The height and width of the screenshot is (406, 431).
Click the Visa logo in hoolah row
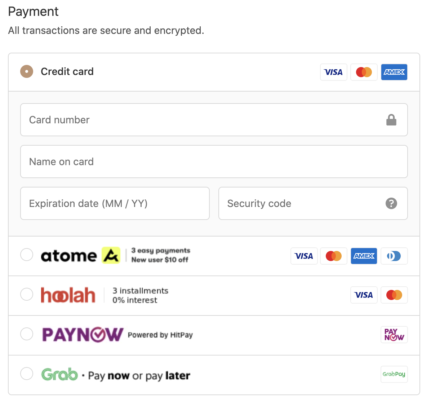[364, 295]
